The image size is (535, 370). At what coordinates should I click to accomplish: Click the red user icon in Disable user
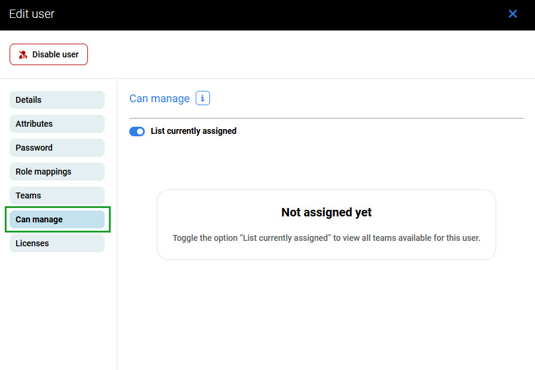click(23, 54)
